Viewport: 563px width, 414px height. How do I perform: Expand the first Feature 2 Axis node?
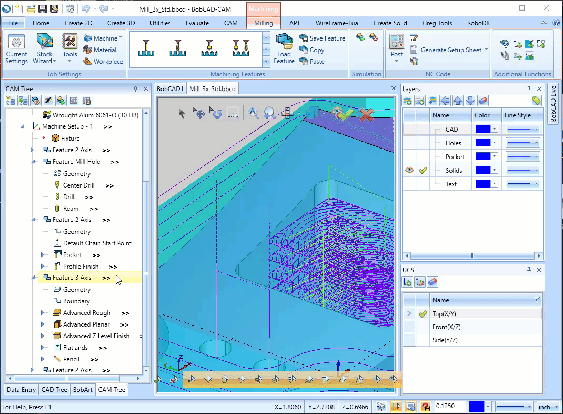[32, 150]
